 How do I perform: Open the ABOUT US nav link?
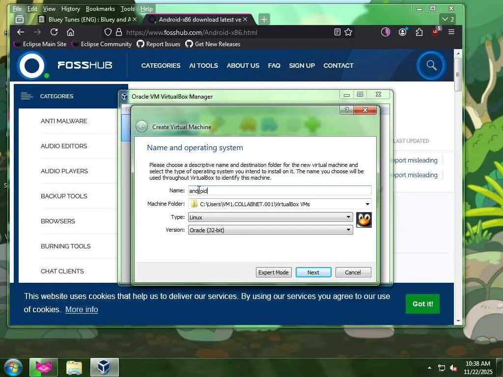click(243, 65)
